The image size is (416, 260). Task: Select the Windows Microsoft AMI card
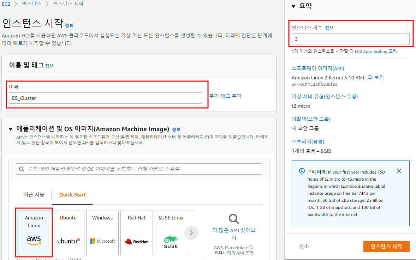[x=102, y=233]
